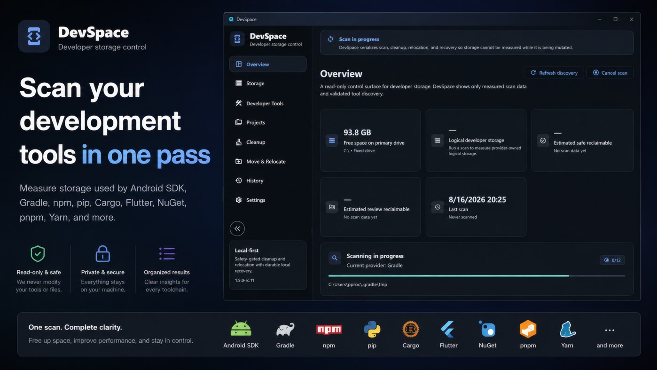Click the Organized results list icon

tap(167, 254)
